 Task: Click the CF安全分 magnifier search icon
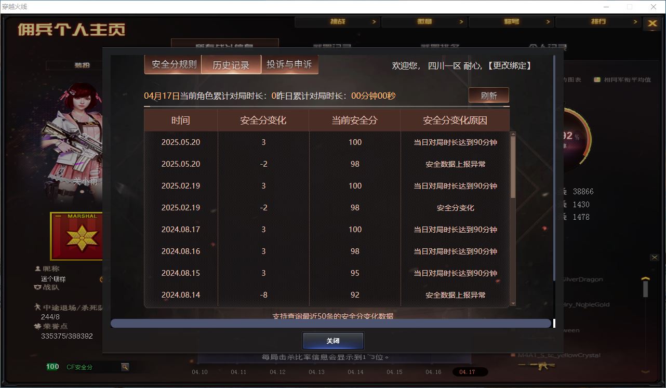coord(125,367)
